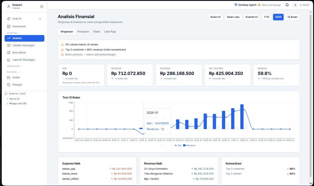314x186 pixels.
Task: Open the notifications bell icon
Action: (287, 5)
